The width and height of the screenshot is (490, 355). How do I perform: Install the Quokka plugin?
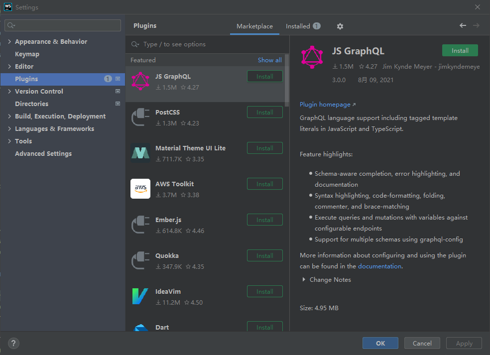[265, 255]
